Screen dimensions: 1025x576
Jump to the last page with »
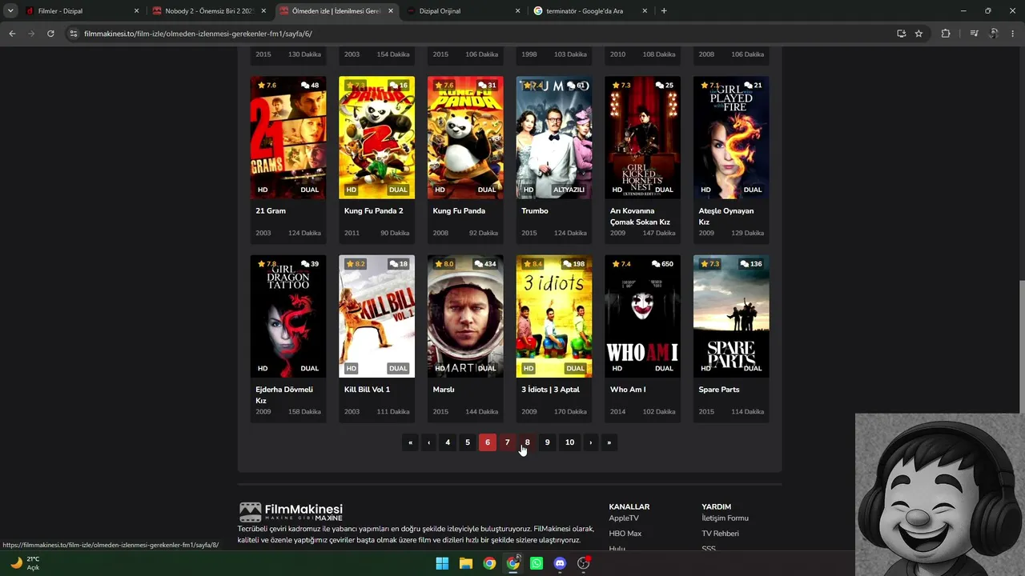coord(609,442)
